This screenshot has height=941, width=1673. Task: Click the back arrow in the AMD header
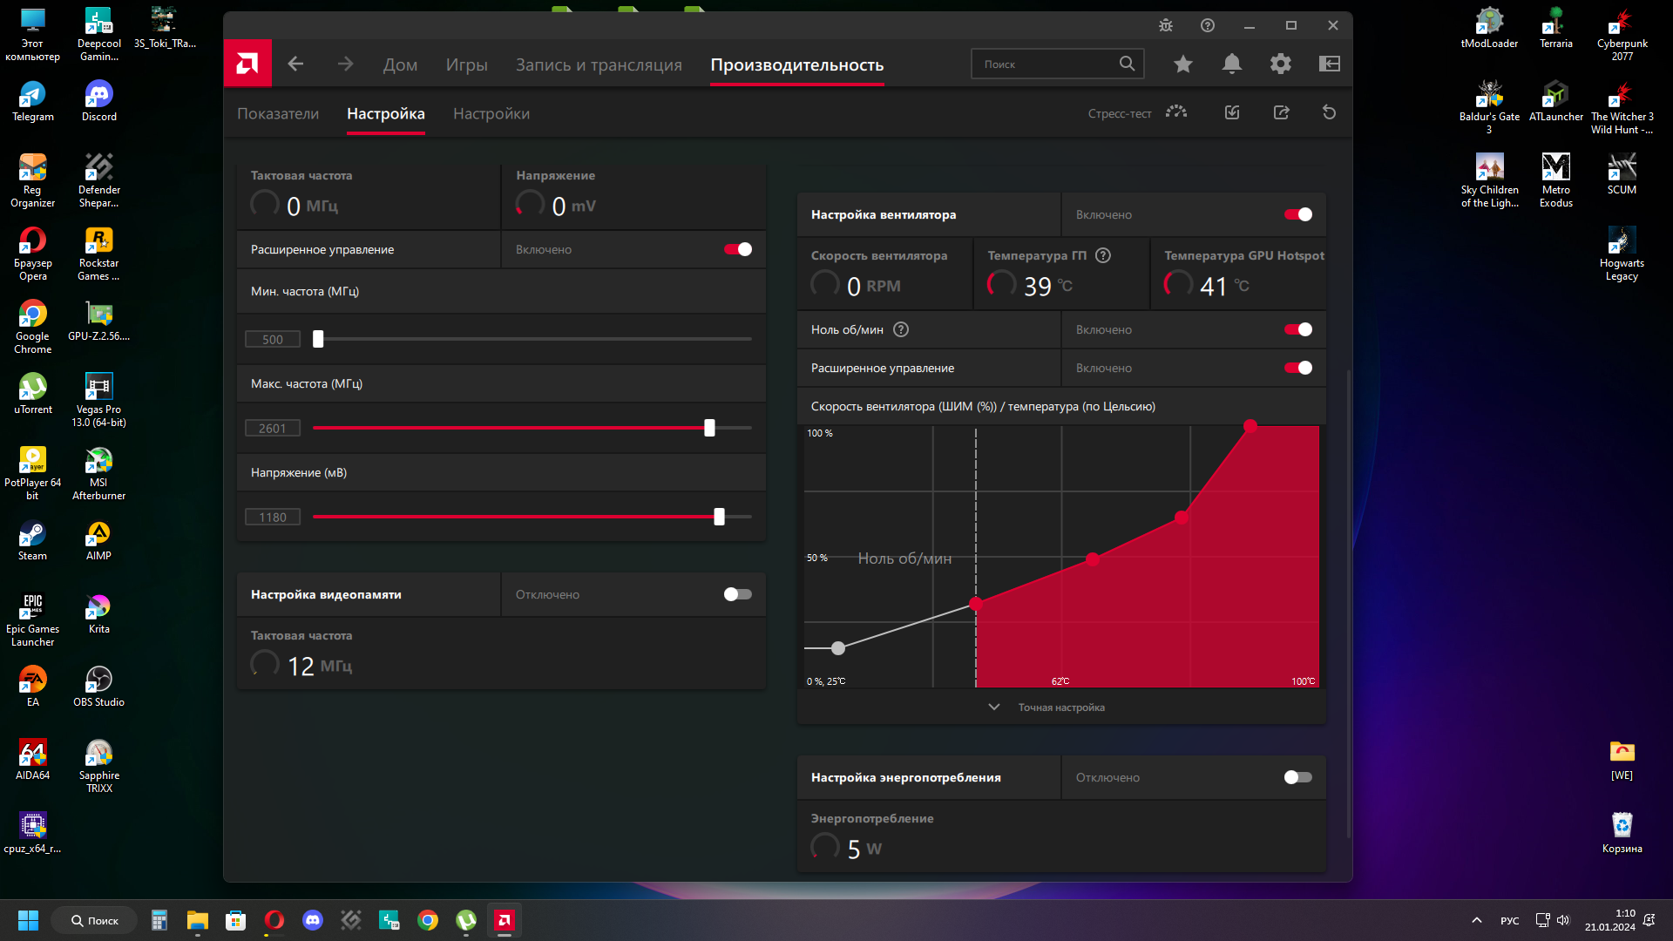pos(295,64)
